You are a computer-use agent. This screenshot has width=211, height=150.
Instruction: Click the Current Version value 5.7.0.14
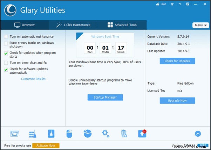pyautogui.click(x=183, y=36)
